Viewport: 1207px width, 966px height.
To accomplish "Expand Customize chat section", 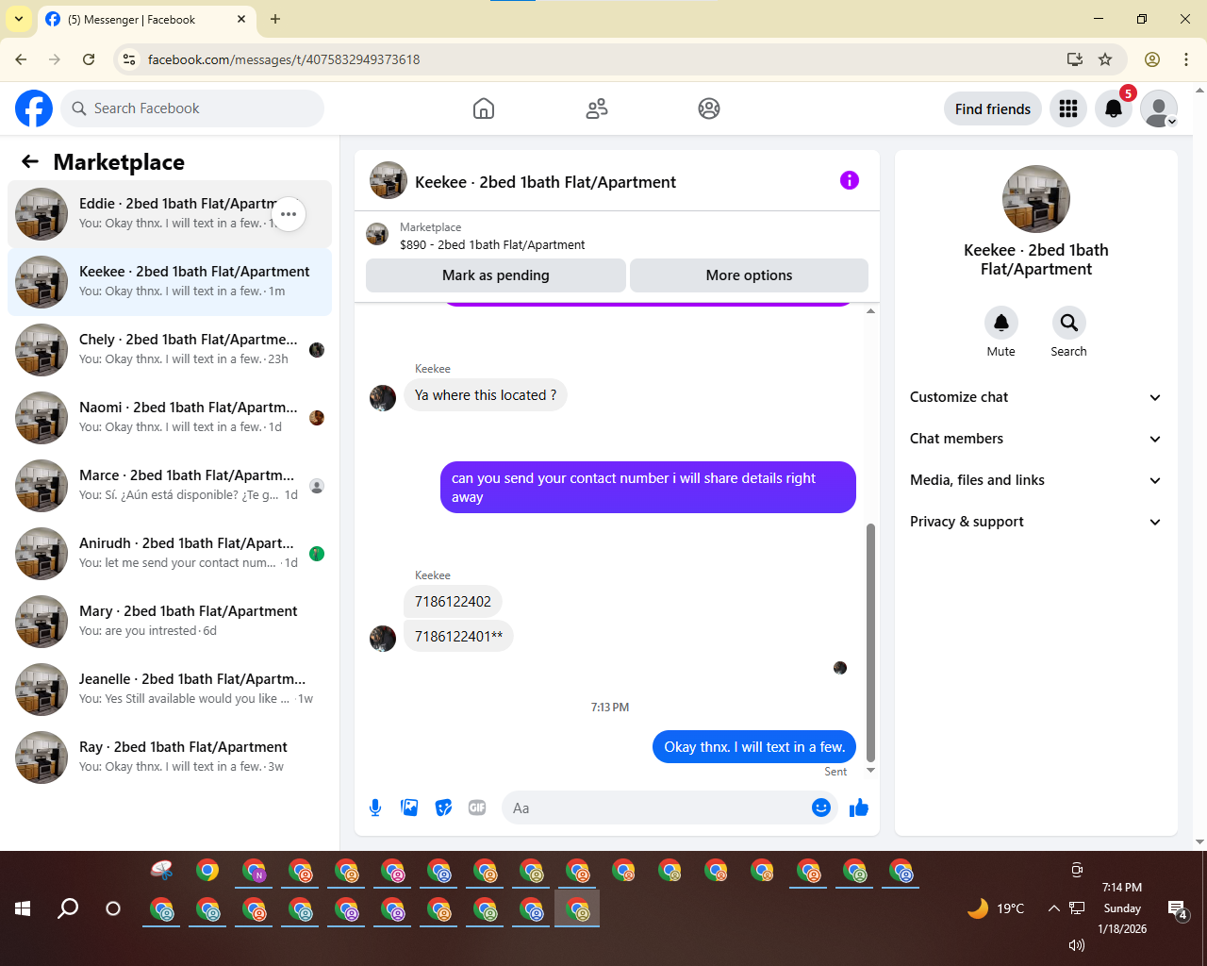I will (x=1036, y=397).
